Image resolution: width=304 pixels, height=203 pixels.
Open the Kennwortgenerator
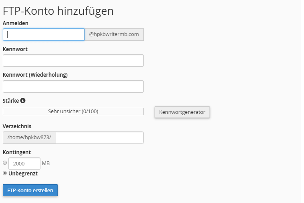182,112
